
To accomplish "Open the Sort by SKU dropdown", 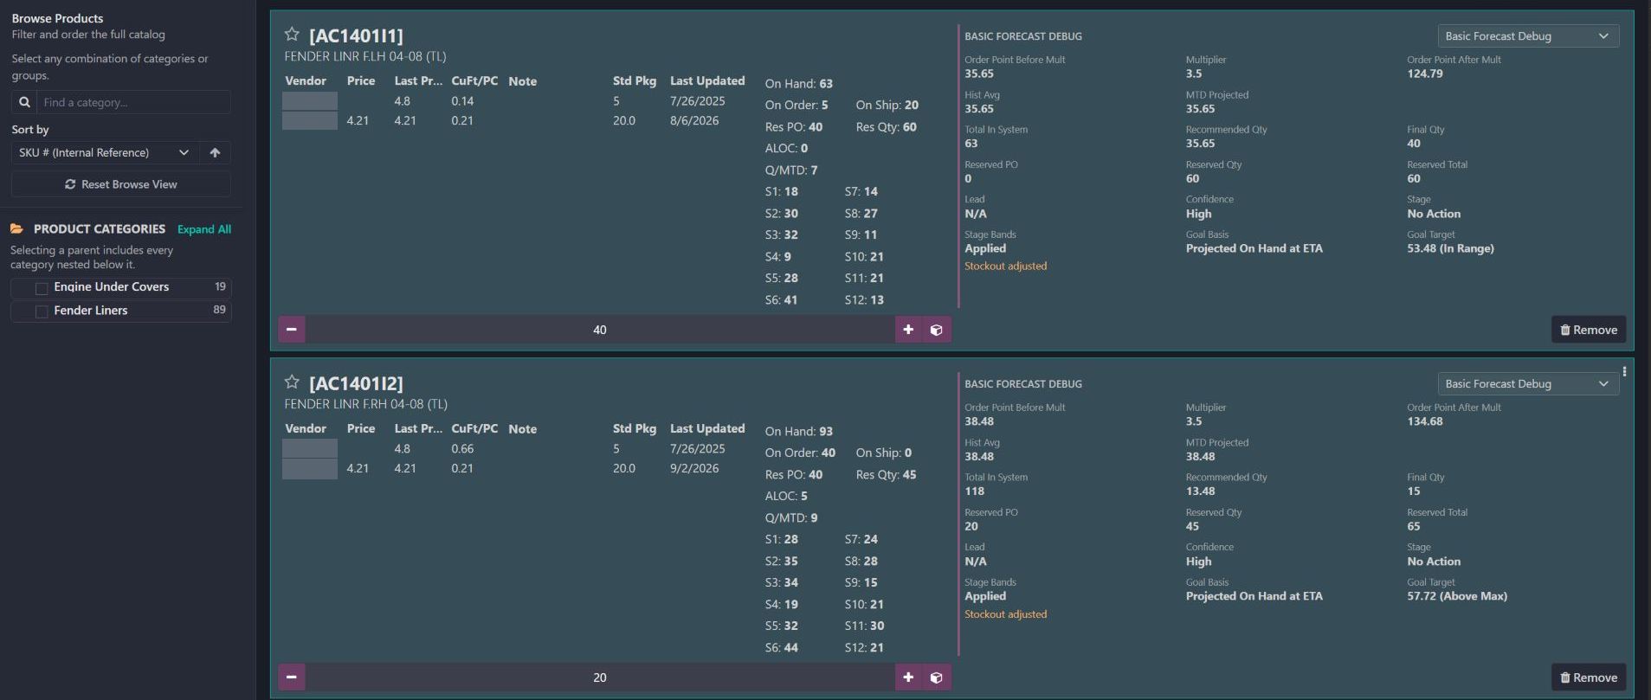I will [105, 152].
